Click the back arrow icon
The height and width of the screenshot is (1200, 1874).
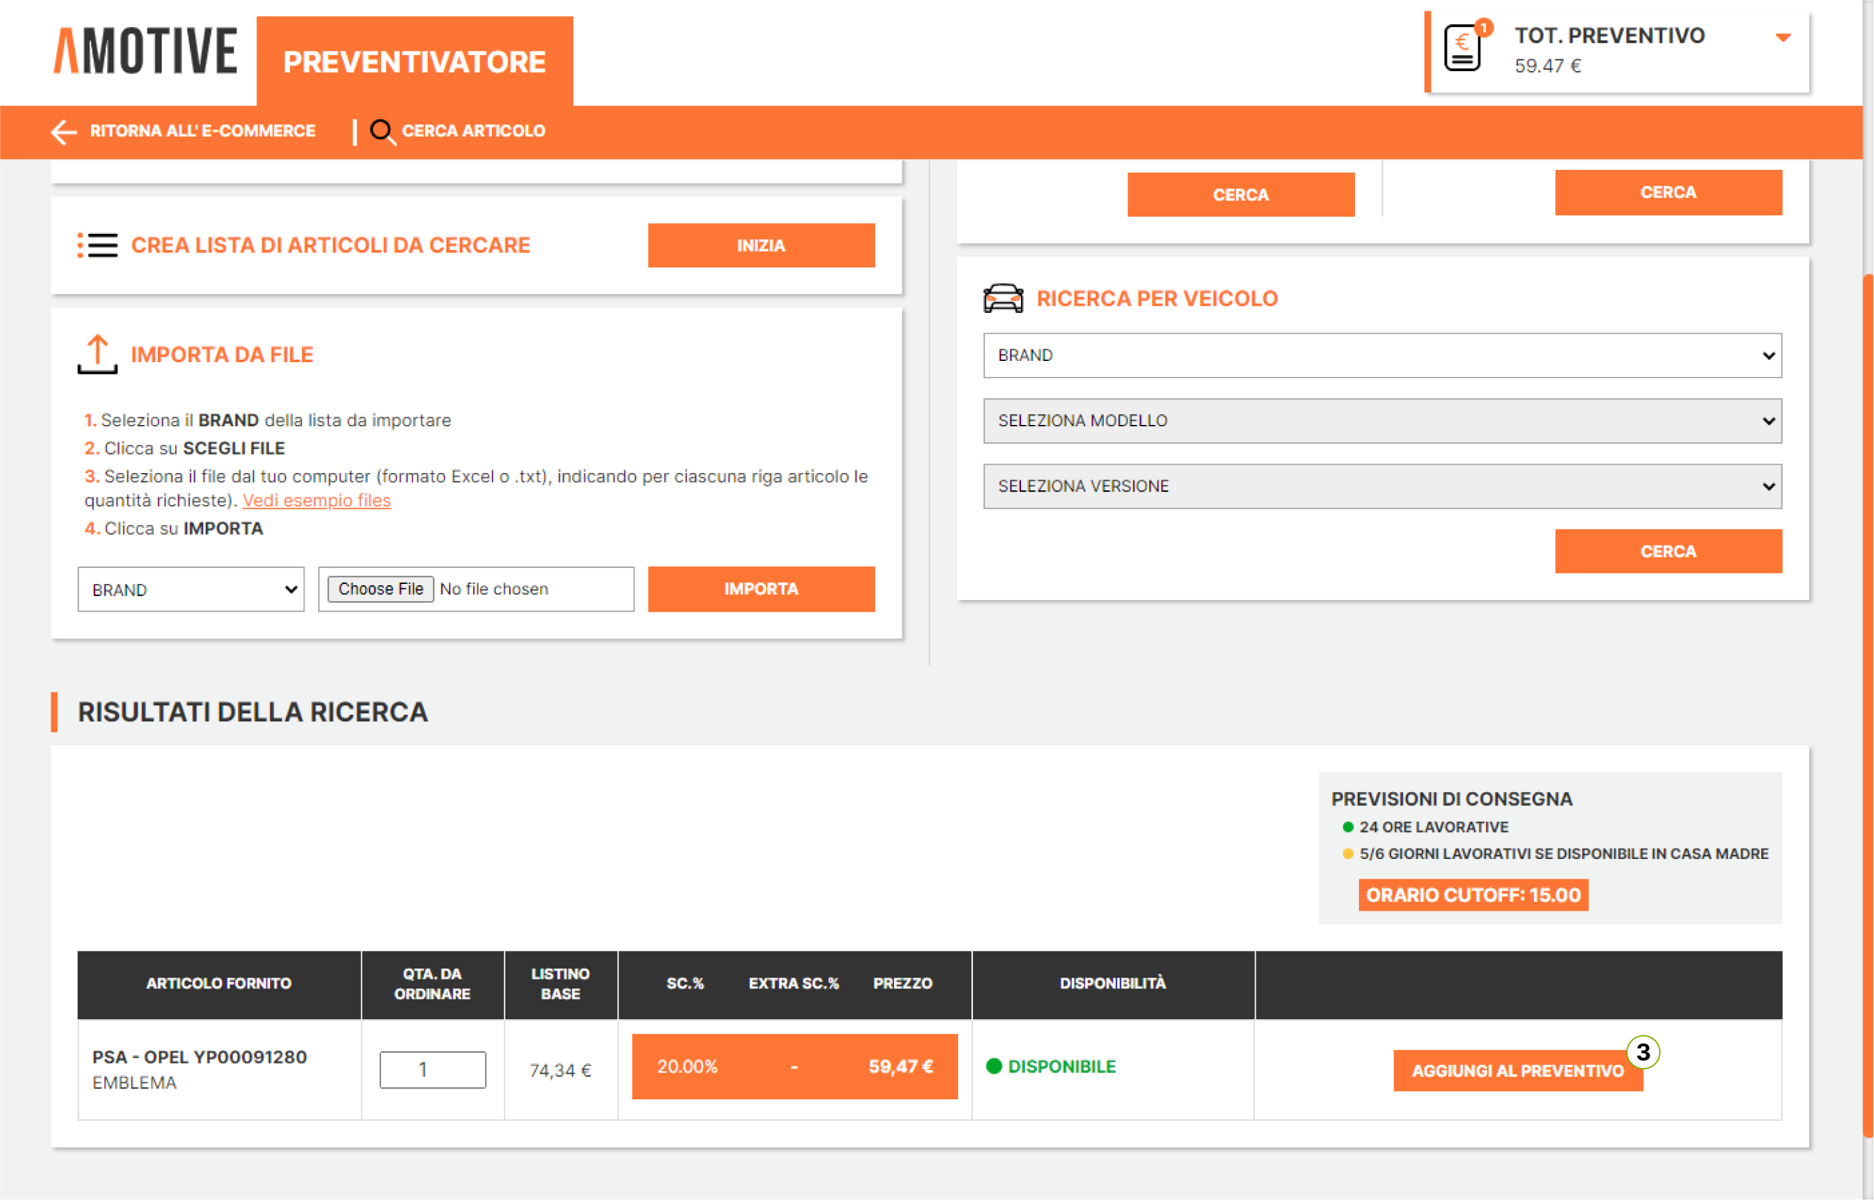pos(64,131)
